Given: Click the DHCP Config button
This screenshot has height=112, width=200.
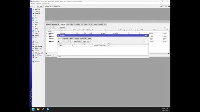Looking at the screenshot, I should 77,41.
